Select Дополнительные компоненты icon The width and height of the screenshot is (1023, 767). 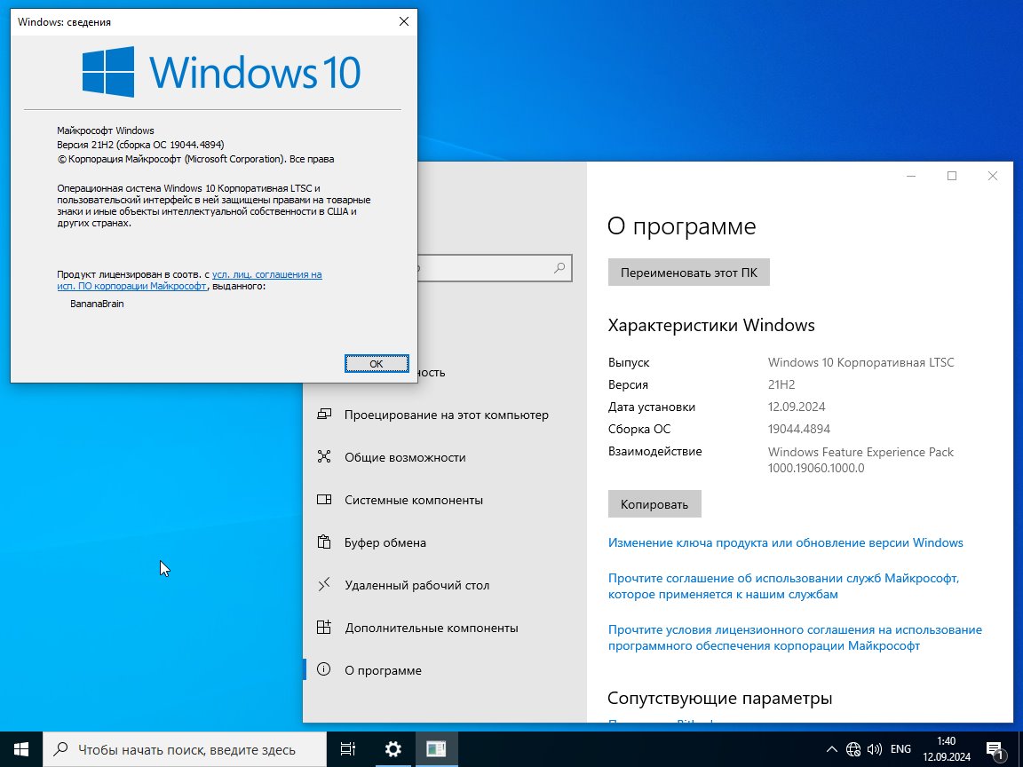[x=323, y=628]
